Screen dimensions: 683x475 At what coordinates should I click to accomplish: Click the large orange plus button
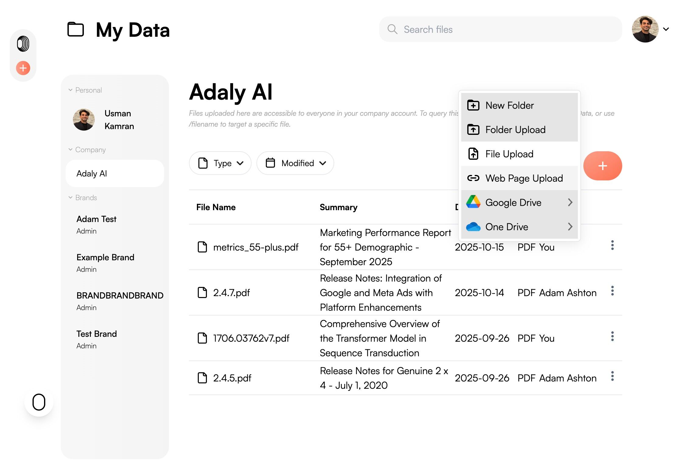pyautogui.click(x=602, y=166)
